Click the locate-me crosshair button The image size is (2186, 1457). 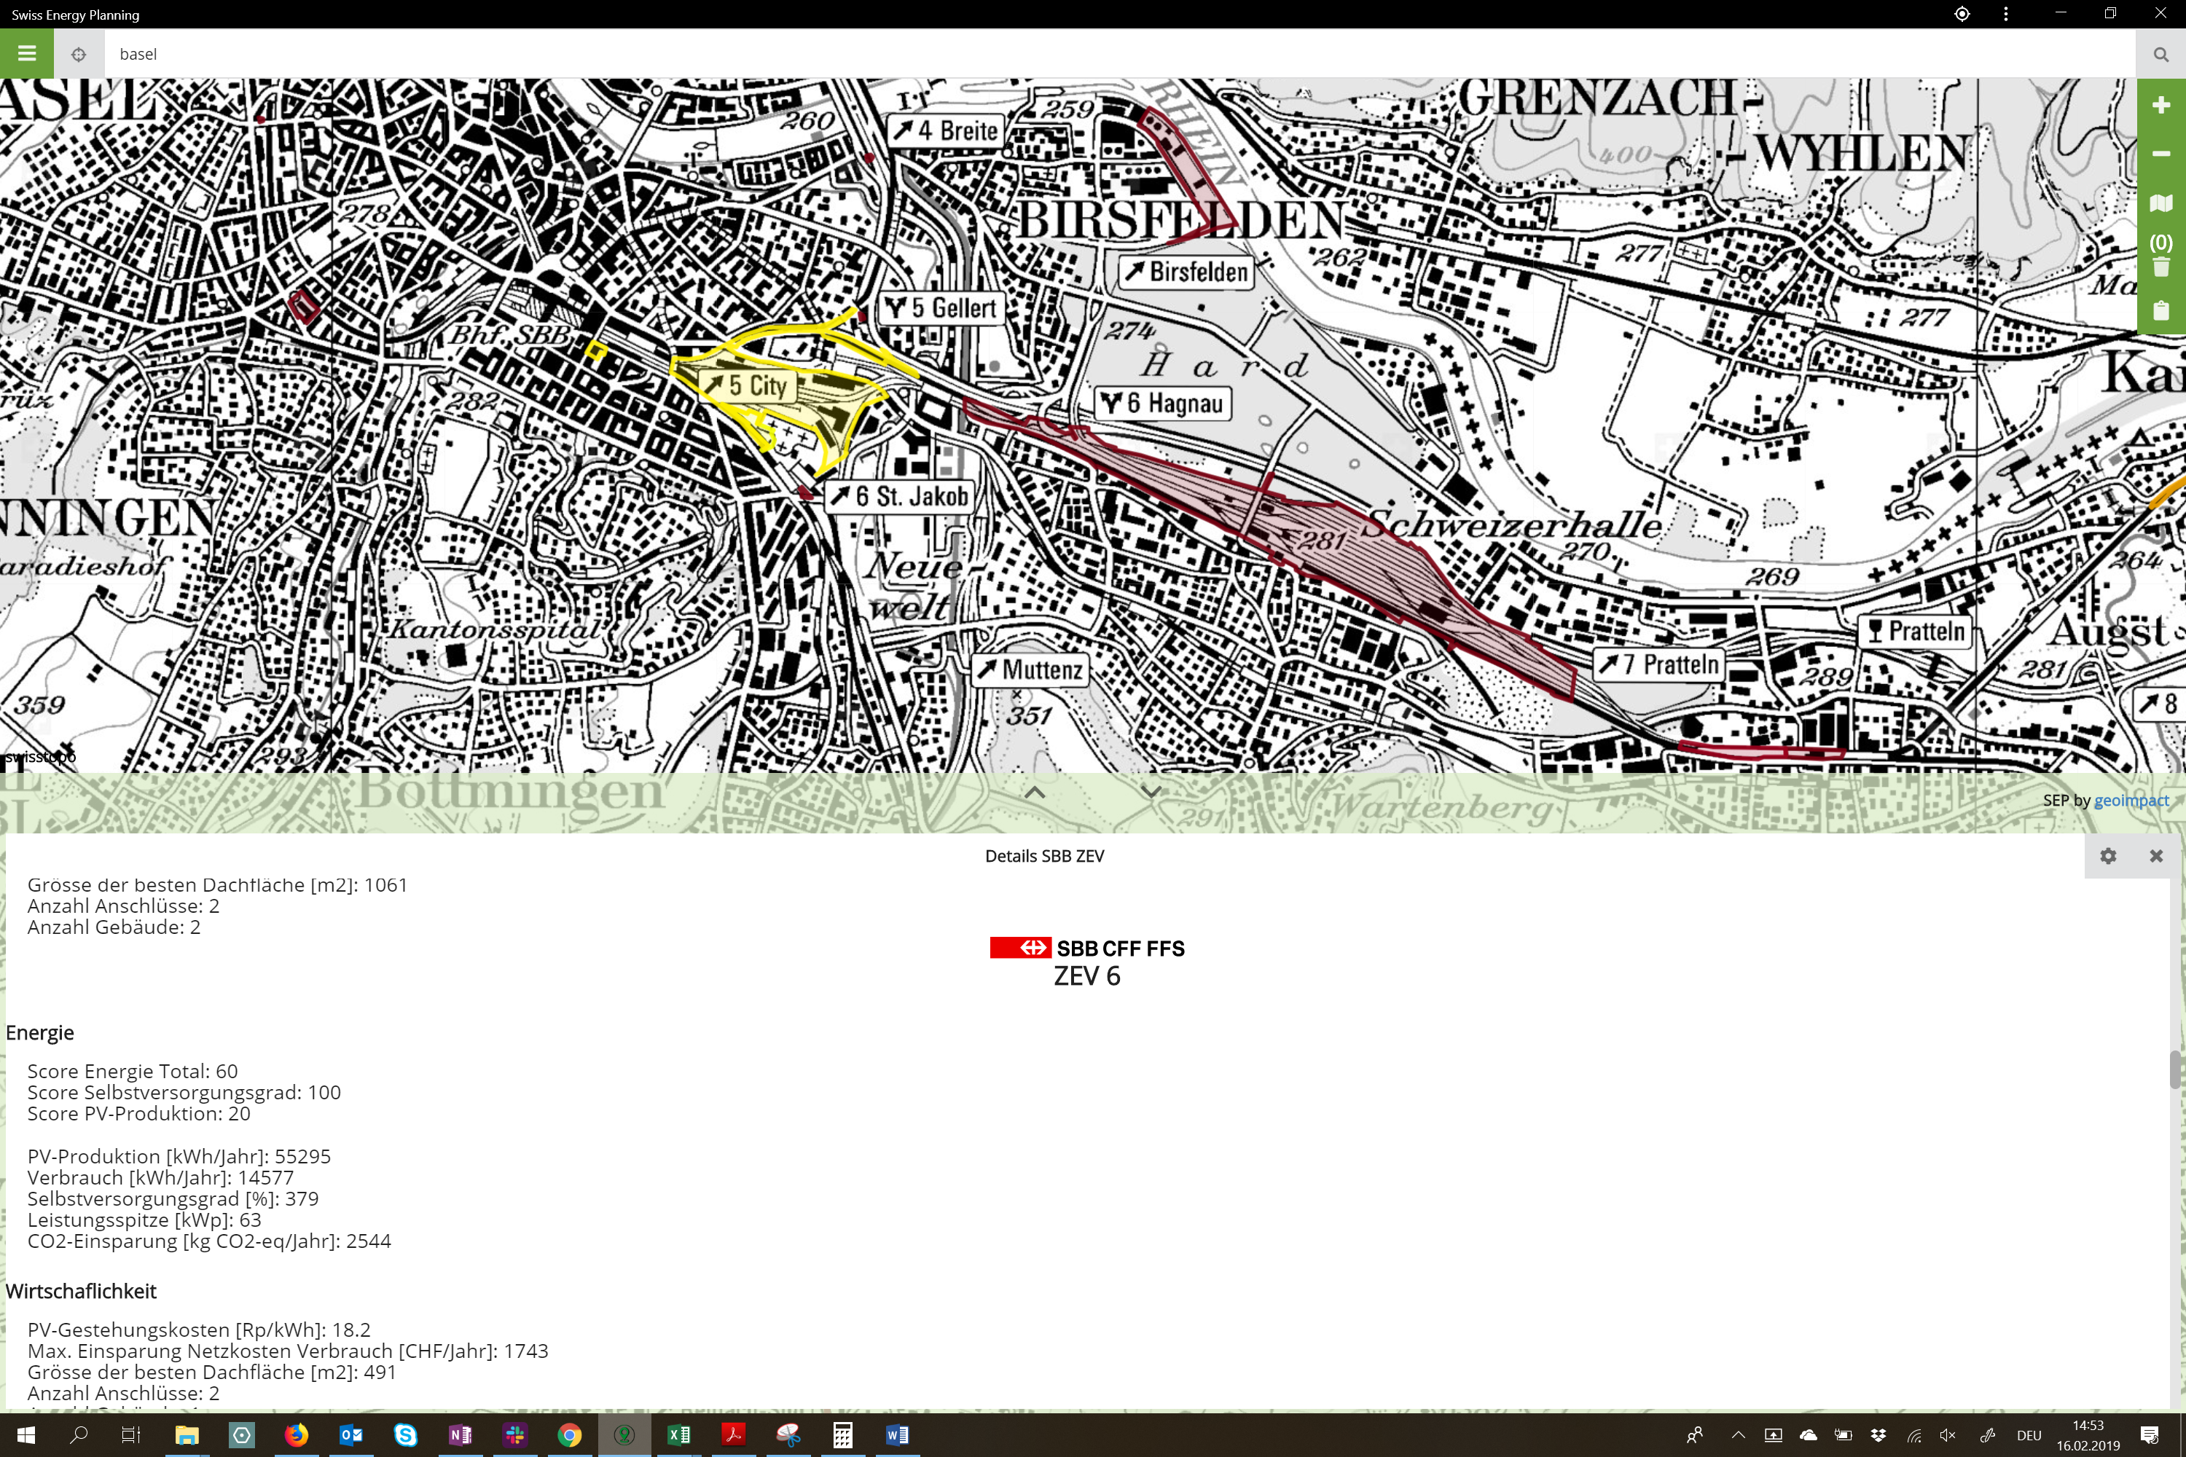(x=79, y=54)
